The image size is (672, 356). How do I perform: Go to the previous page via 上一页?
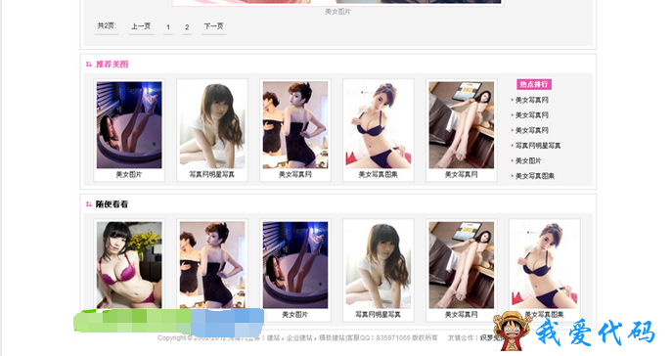tap(141, 26)
